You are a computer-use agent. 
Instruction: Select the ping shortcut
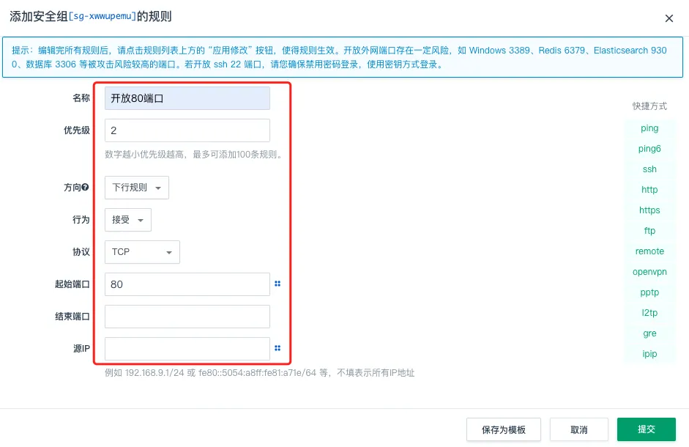point(649,128)
